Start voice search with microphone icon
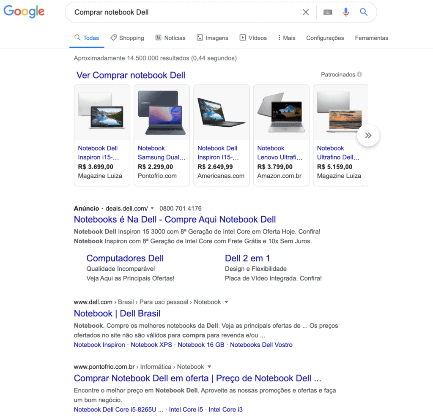Image resolution: width=433 pixels, height=419 pixels. [x=345, y=12]
